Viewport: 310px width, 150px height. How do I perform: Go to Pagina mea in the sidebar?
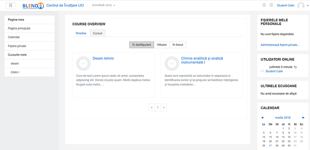click(29, 20)
